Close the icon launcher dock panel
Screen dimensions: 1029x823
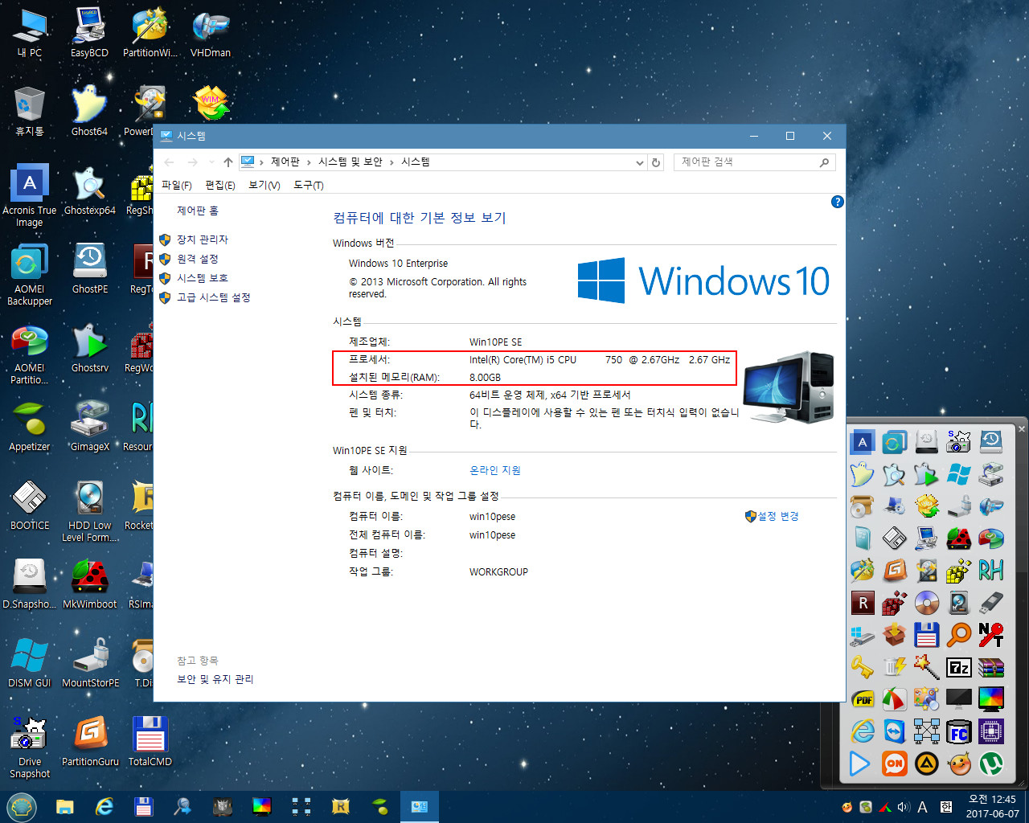click(1022, 428)
